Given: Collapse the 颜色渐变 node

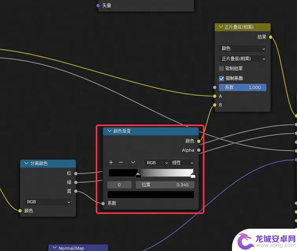Looking at the screenshot, I should pos(110,131).
